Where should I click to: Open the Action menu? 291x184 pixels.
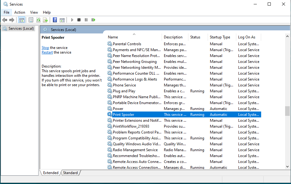20,12
